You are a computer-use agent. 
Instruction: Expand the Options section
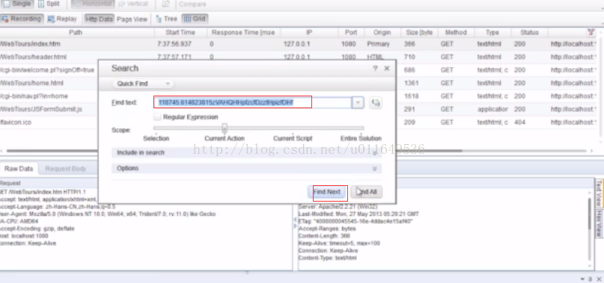(x=246, y=169)
